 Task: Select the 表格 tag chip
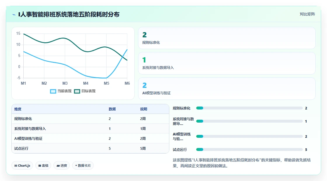[43, 166]
